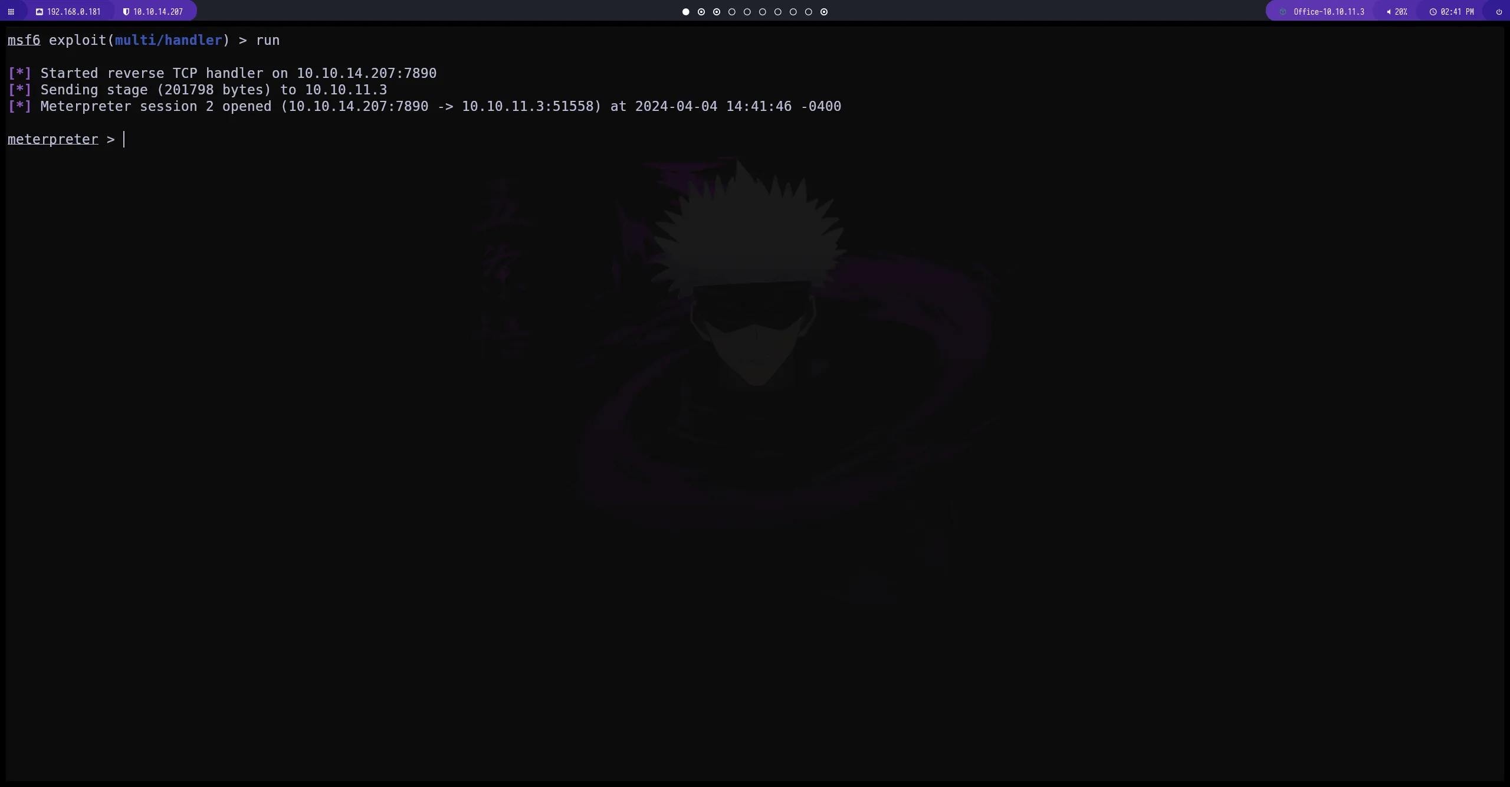Select the filled first workspace indicator
This screenshot has height=787, width=1510.
685,12
